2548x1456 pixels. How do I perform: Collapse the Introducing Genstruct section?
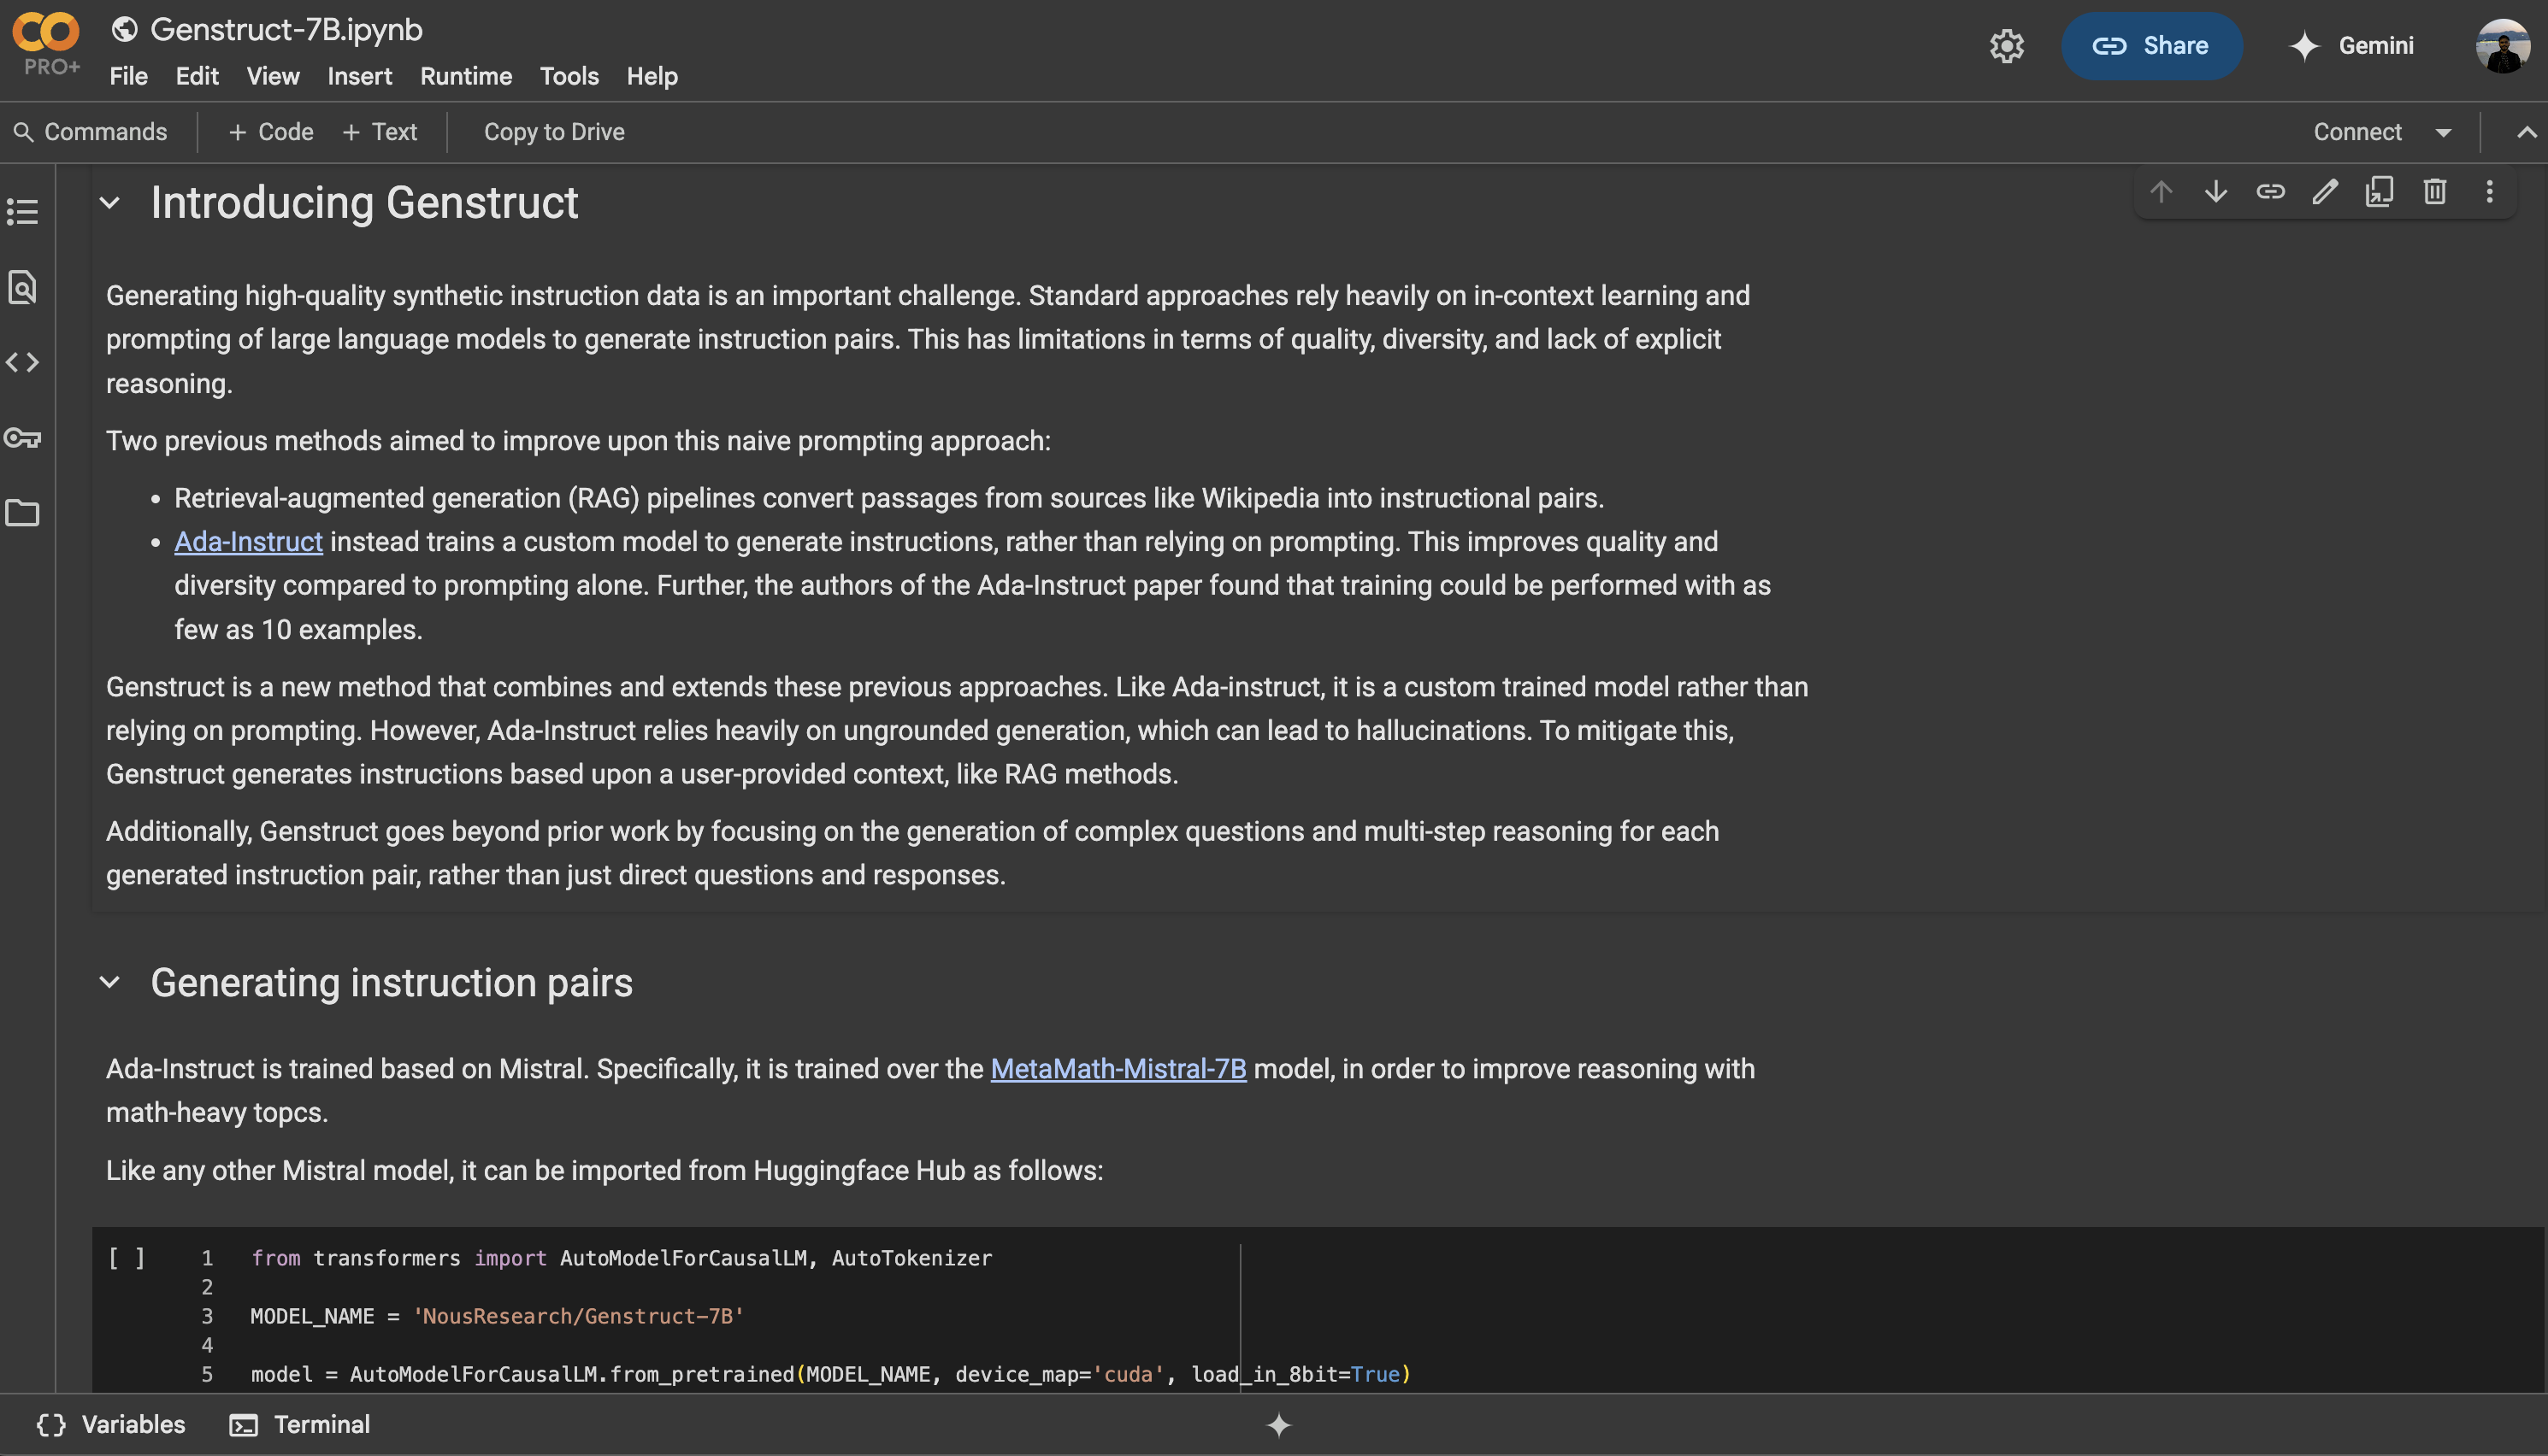pyautogui.click(x=110, y=203)
